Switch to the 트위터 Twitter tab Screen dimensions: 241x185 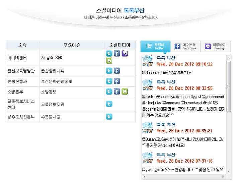(155, 46)
